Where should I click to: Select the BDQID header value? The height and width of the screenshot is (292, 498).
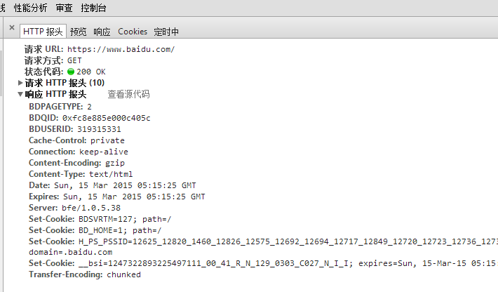[x=107, y=118]
